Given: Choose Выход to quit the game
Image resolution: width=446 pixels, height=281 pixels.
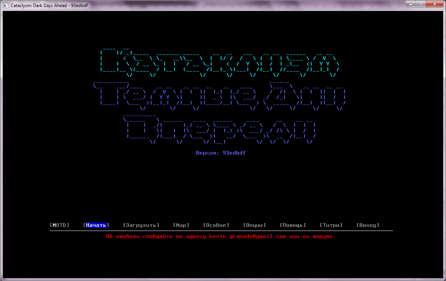Looking at the screenshot, I should click(367, 225).
